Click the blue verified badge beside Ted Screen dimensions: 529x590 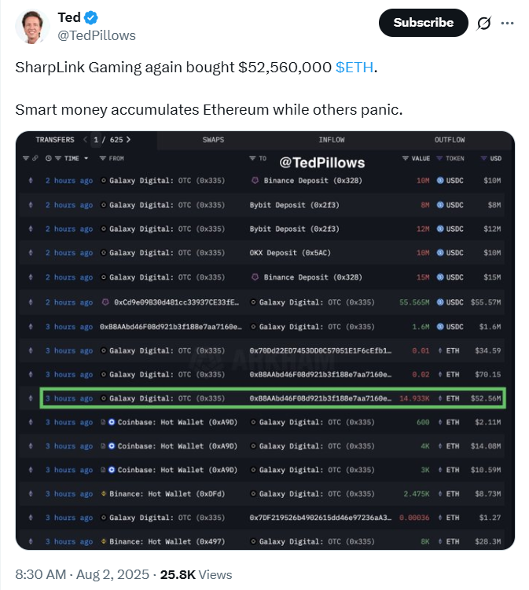[x=90, y=17]
